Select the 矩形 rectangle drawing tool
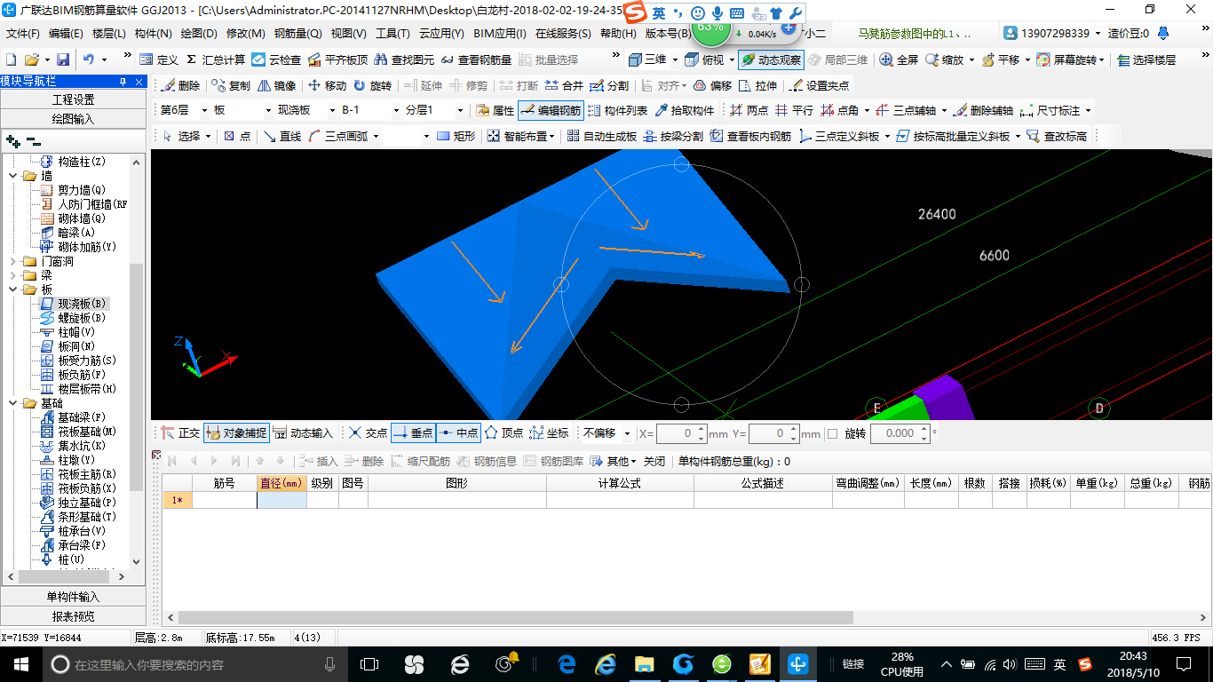The height and width of the screenshot is (682, 1213). coord(456,136)
